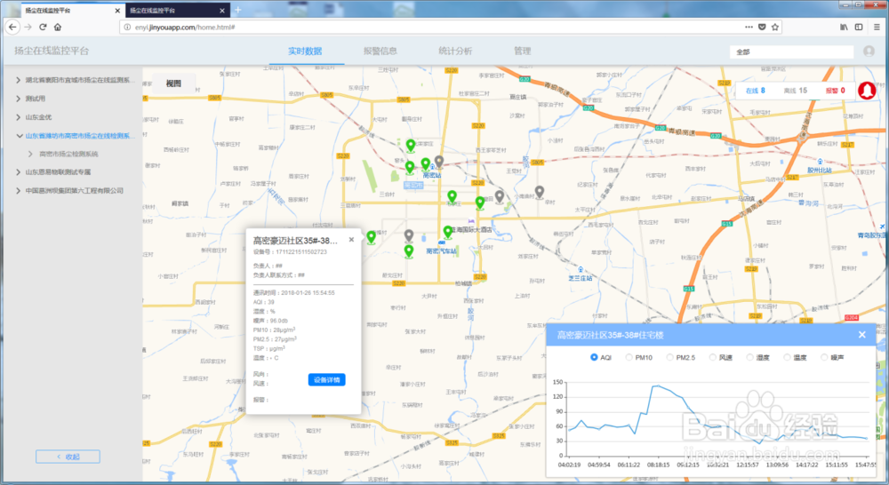The image size is (889, 485).
Task: Click the 扬尘在线监控平台 header title
Action: [52, 51]
